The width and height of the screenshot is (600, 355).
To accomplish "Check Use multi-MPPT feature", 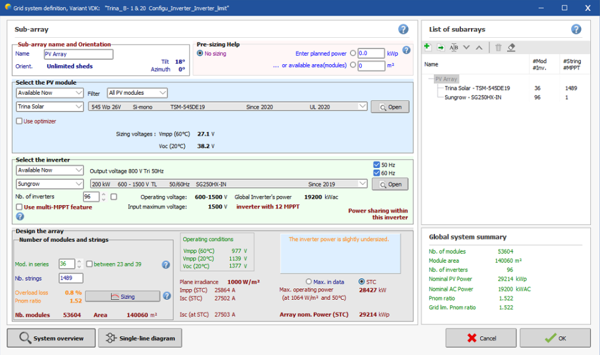I will (19, 207).
